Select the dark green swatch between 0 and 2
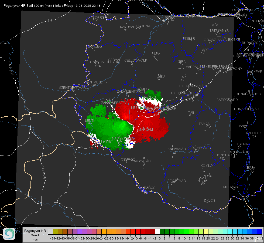This screenshot has width=264, height=243. (x=162, y=232)
